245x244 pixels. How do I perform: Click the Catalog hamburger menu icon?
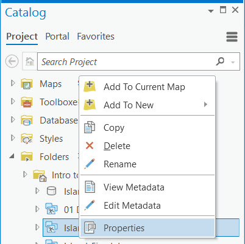tap(232, 37)
